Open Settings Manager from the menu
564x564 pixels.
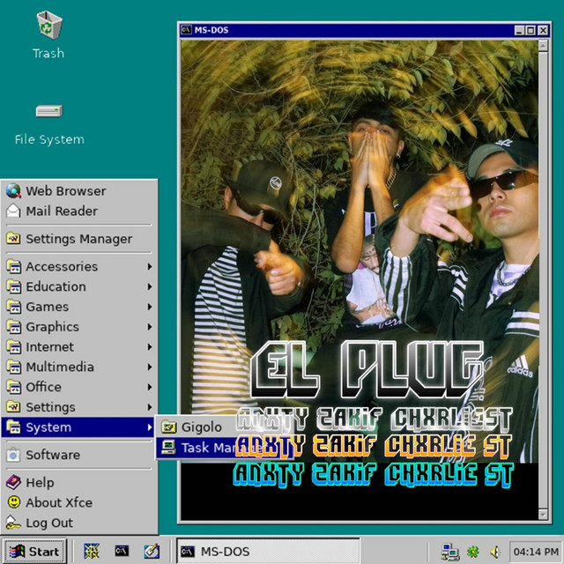tap(78, 239)
